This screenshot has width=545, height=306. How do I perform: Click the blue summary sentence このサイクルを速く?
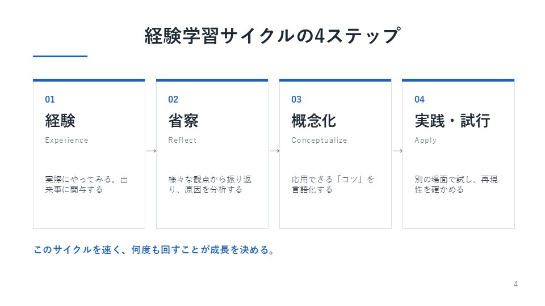pyautogui.click(x=154, y=250)
